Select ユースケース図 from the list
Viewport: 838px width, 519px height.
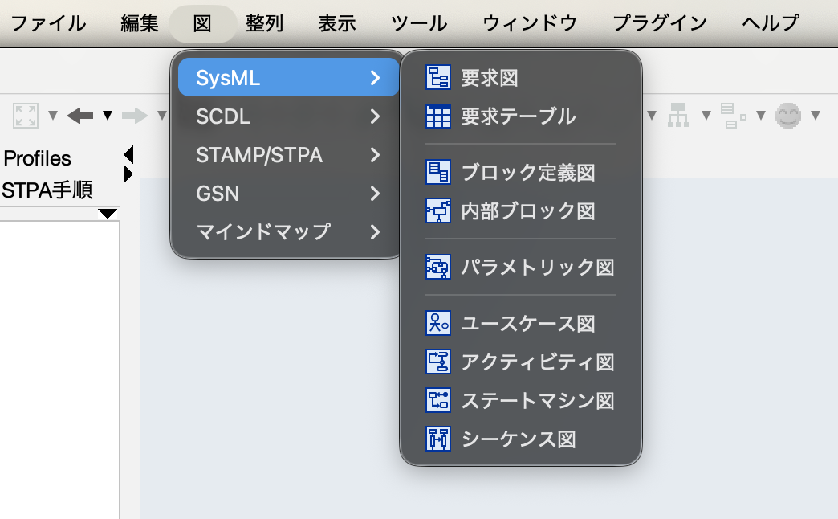pyautogui.click(x=527, y=323)
